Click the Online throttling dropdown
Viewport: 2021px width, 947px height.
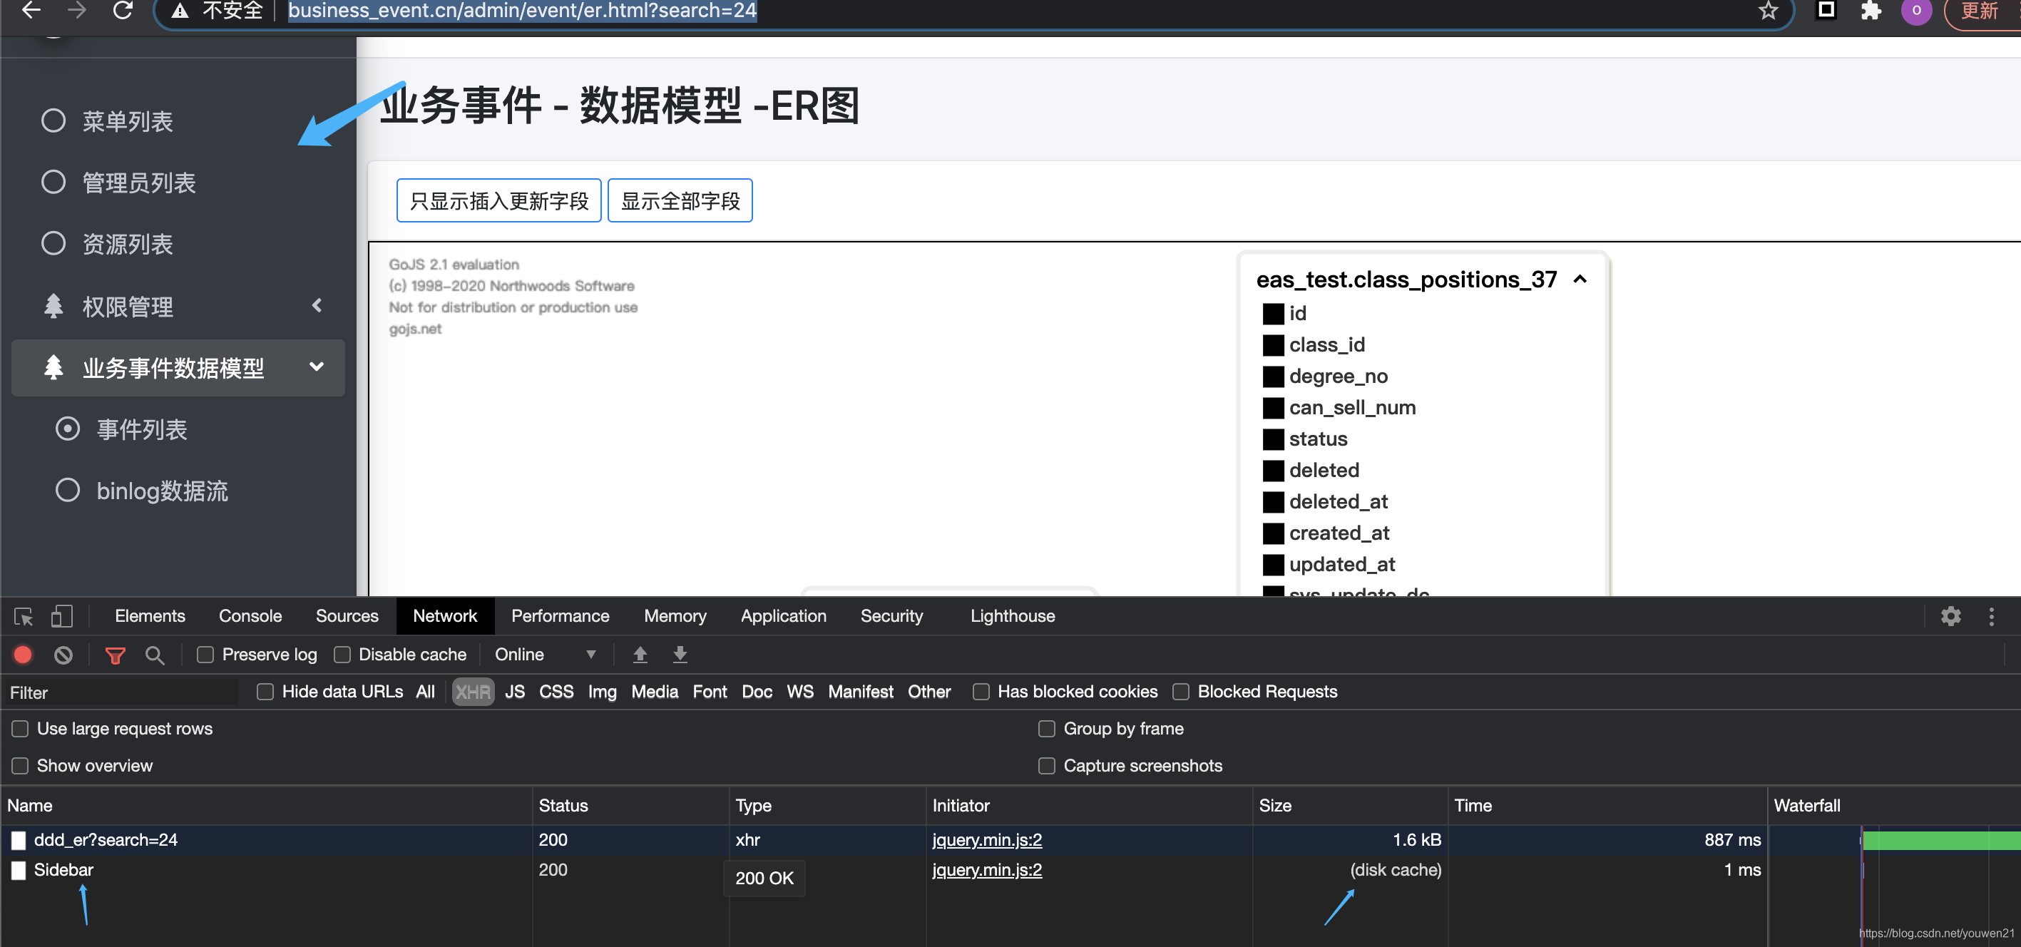[x=543, y=656]
